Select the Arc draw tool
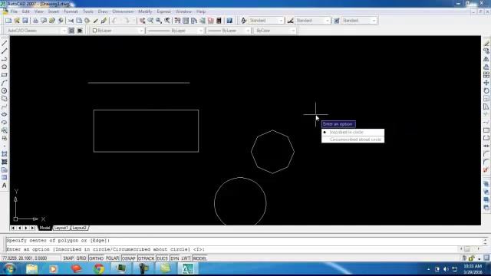 pos(5,83)
